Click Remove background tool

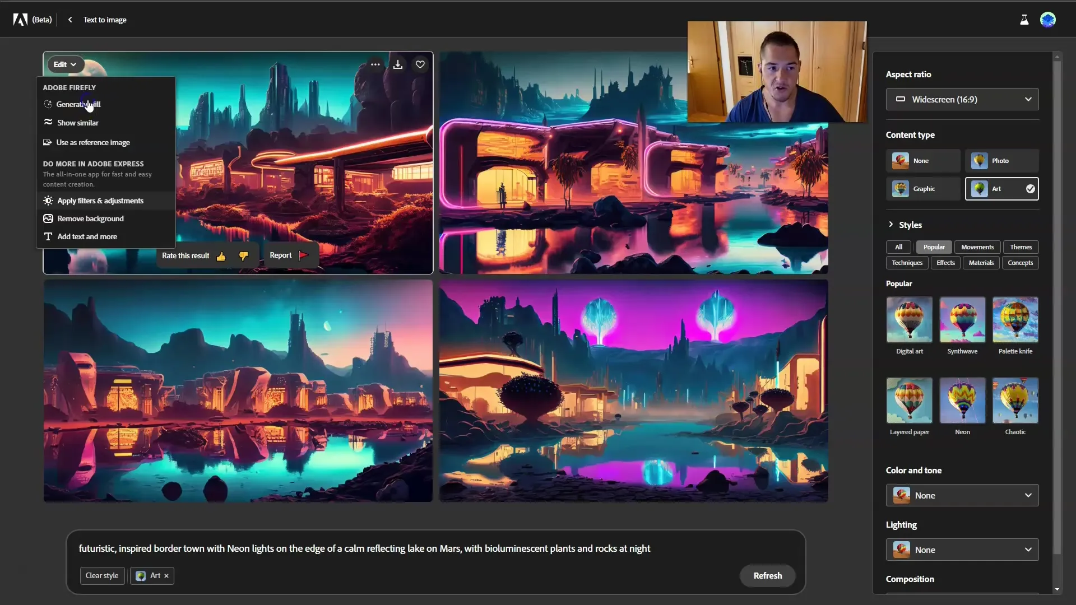90,218
